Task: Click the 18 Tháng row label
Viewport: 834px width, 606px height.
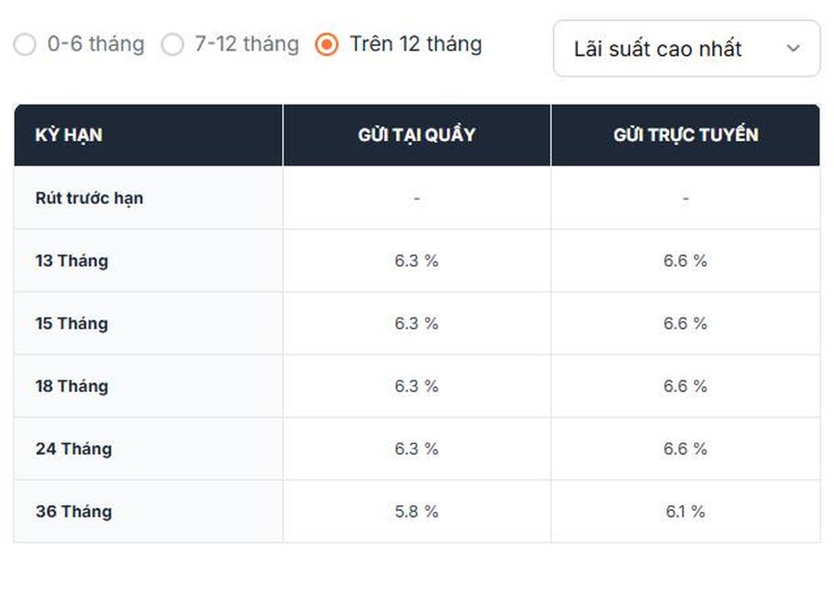Action: 72,386
